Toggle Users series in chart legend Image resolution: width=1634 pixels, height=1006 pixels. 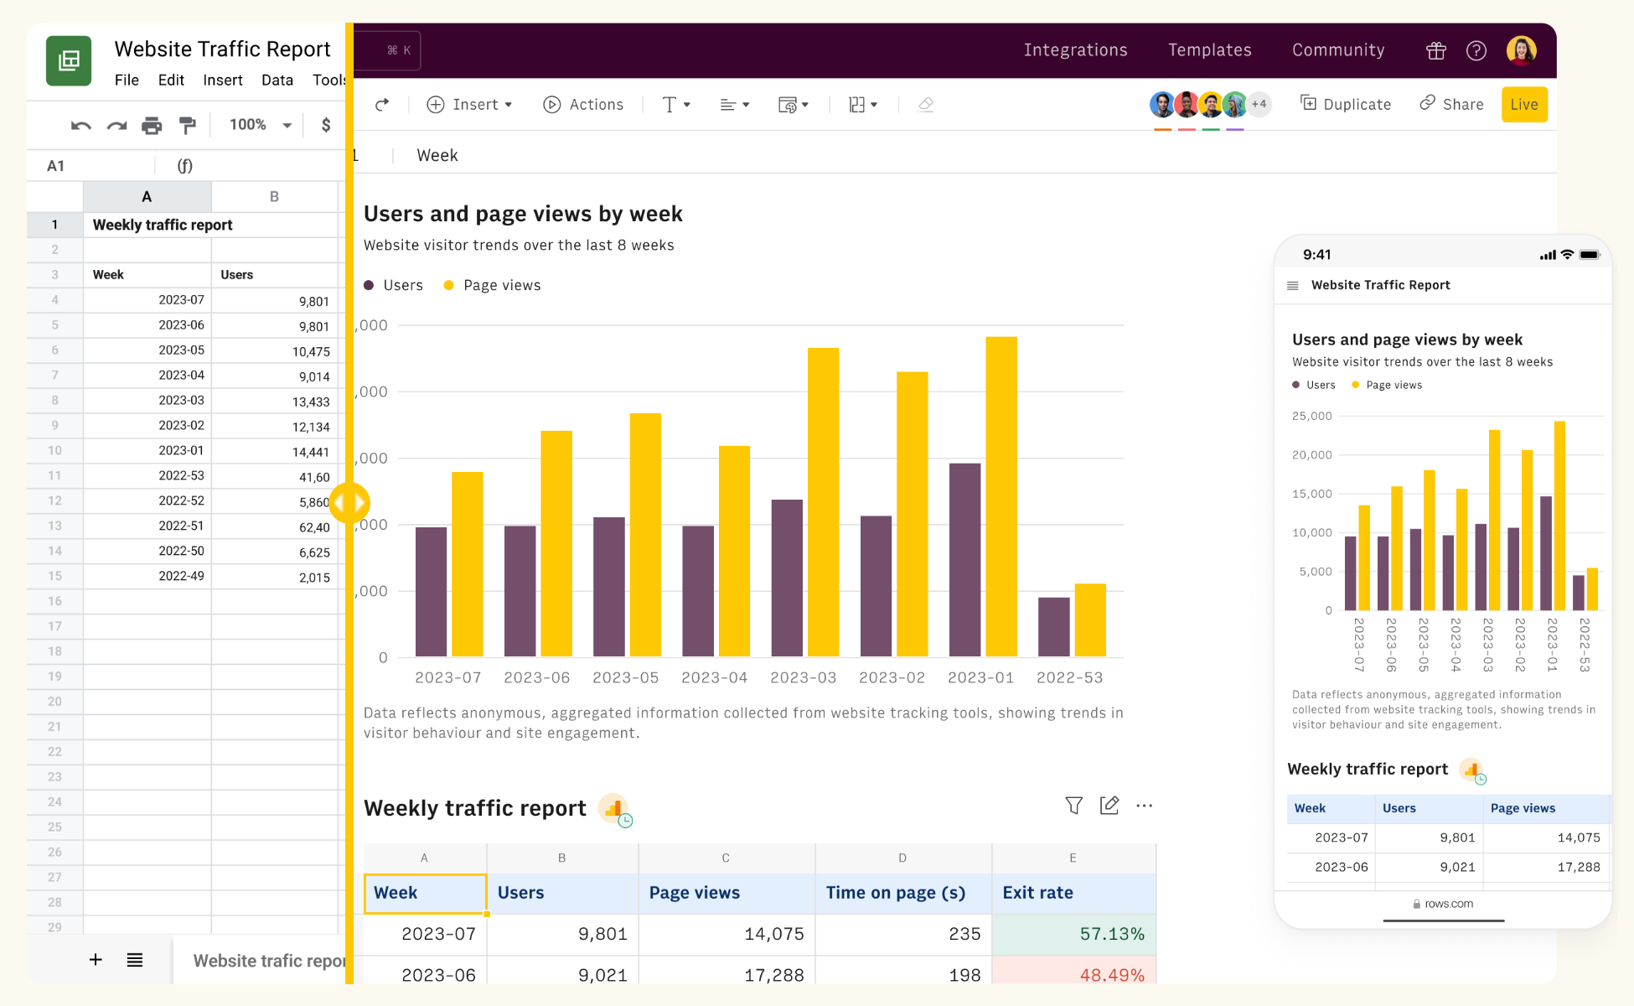(394, 285)
